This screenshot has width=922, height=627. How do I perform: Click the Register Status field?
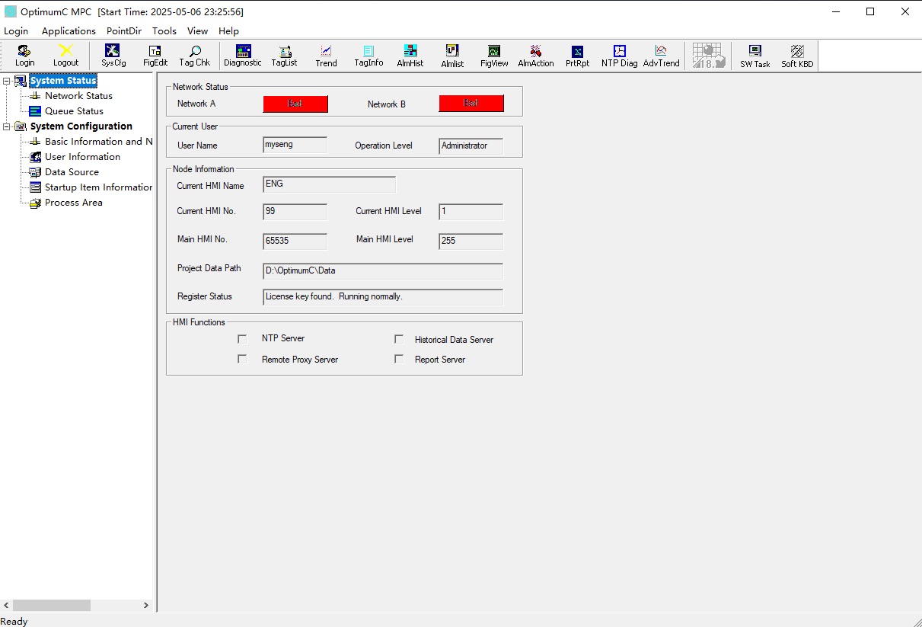(383, 297)
